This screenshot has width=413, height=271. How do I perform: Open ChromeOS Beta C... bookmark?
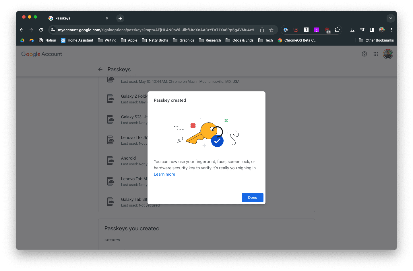point(297,40)
